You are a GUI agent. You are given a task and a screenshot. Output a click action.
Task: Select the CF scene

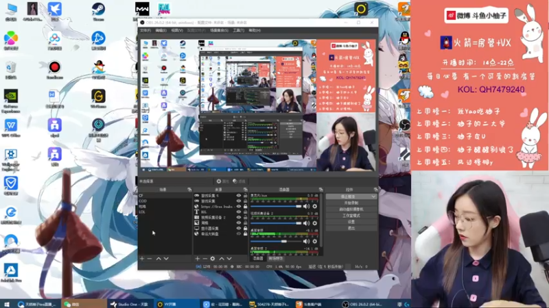pyautogui.click(x=165, y=196)
